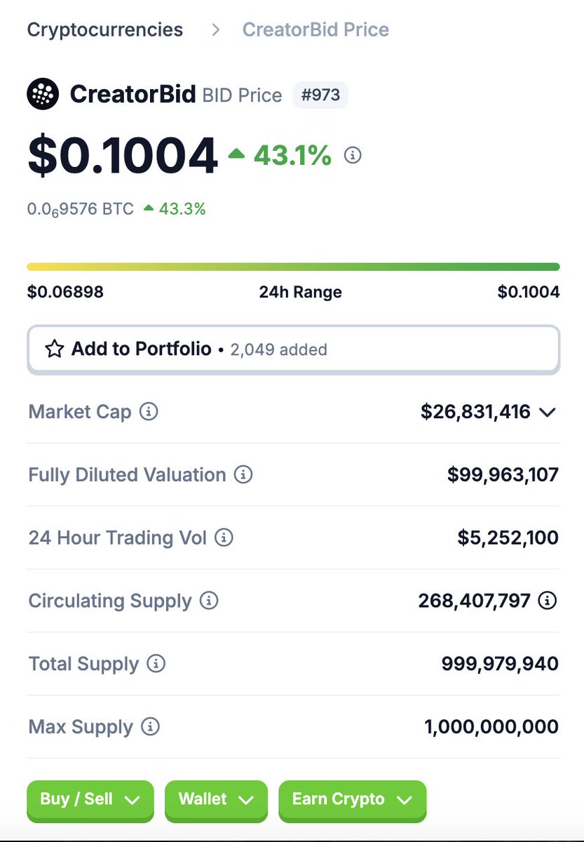This screenshot has height=842, width=584.
Task: Click the Market Cap info icon
Action: click(x=149, y=411)
